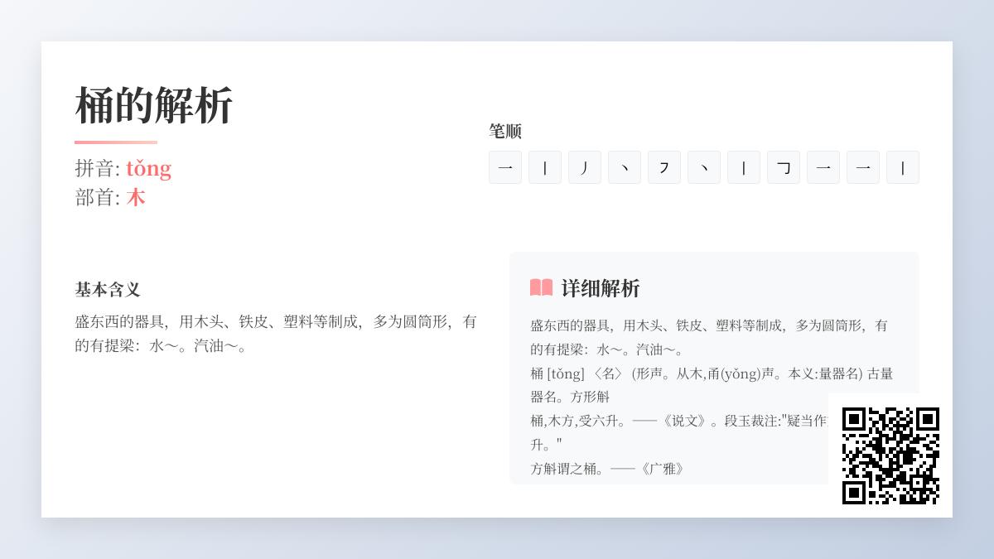994x559 pixels.
Task: Click the 笔顺 section heading
Action: [505, 131]
